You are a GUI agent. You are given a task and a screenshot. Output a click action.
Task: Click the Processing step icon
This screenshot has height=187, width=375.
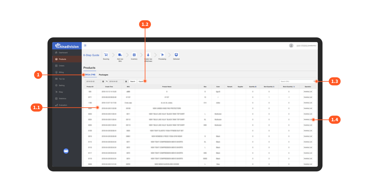click(x=162, y=55)
